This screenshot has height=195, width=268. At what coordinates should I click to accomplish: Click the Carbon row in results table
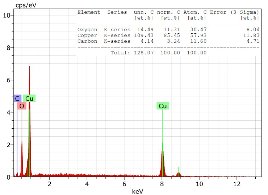(168, 41)
